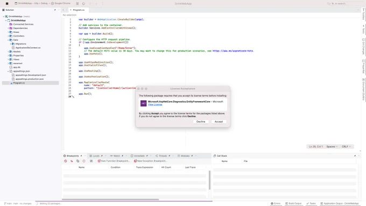The height and width of the screenshot is (206, 366).
Task: Collapse the Data folder
Action: (x=8, y=40)
